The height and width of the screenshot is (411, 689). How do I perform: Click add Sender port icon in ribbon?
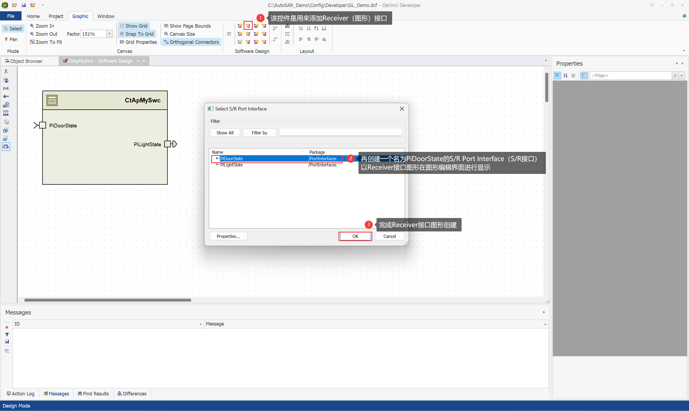pos(240,26)
